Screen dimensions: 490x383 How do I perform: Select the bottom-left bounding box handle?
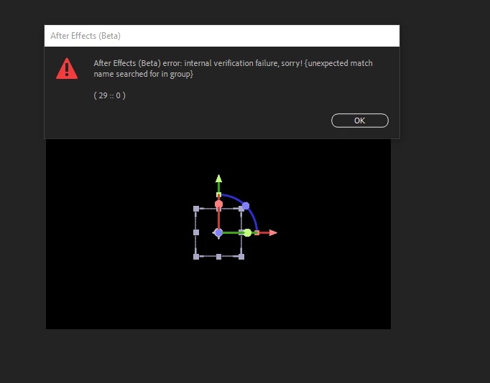[x=196, y=257]
